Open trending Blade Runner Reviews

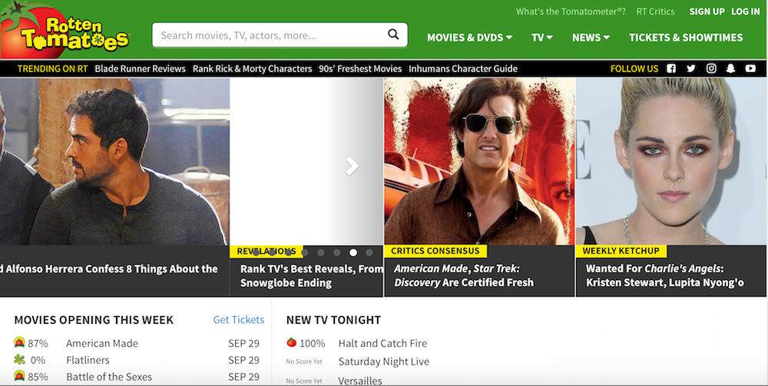click(x=140, y=68)
